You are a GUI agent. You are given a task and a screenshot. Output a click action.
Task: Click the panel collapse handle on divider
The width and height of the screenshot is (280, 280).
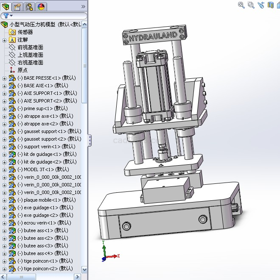click(90, 140)
